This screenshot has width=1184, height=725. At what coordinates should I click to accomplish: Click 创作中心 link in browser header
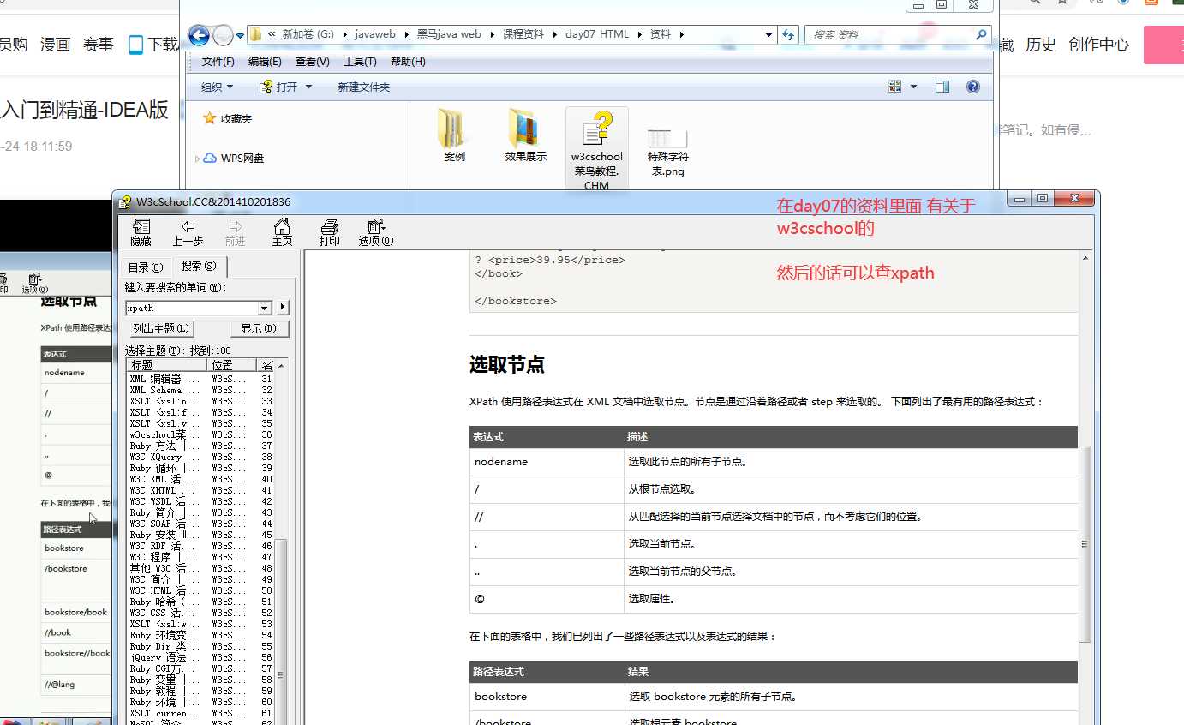click(x=1099, y=45)
